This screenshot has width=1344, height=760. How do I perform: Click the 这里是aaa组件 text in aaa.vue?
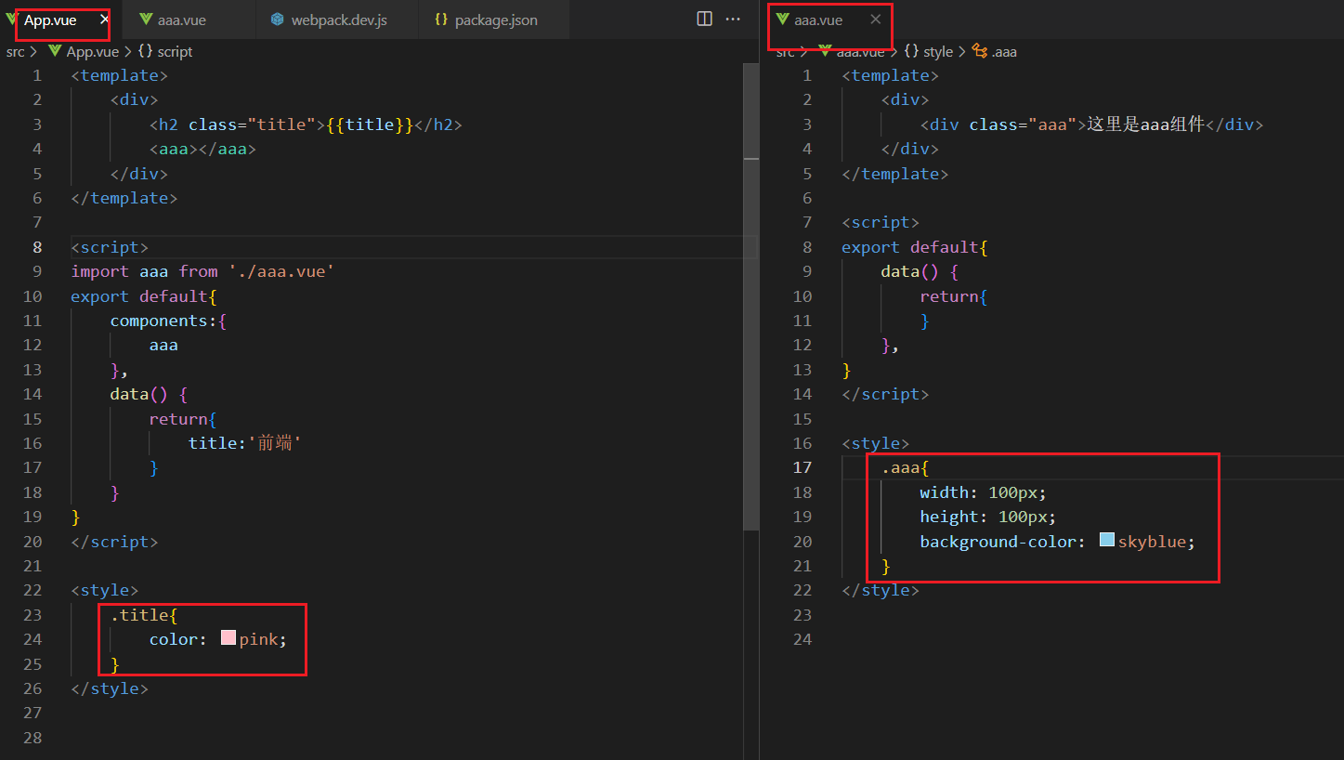[x=1145, y=124]
